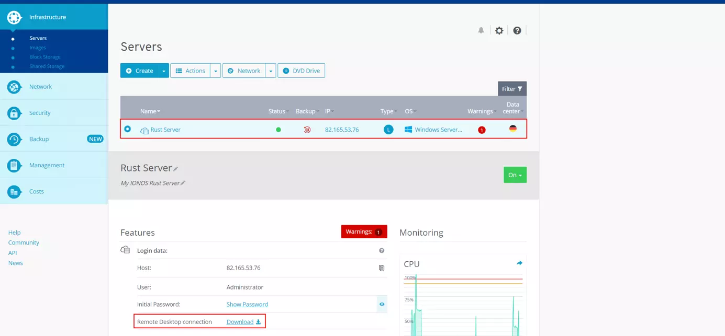Open Images in the sidebar submenu
The image size is (725, 336).
[38, 48]
